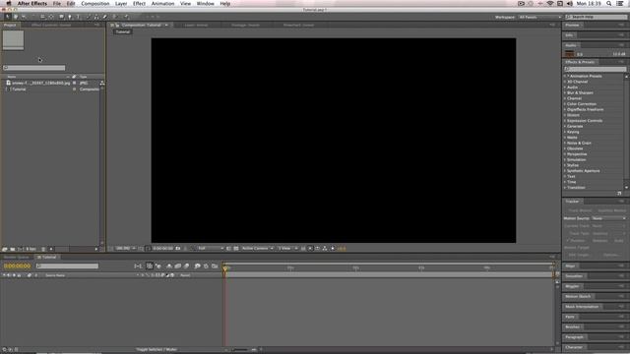This screenshot has height=354, width=630.
Task: Toggle draft 3D button in timeline
Action: point(158,265)
